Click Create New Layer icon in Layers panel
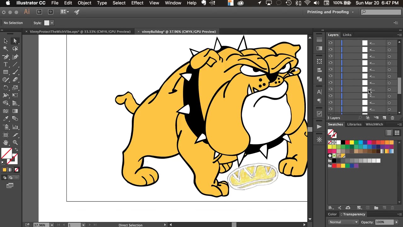 (384, 118)
